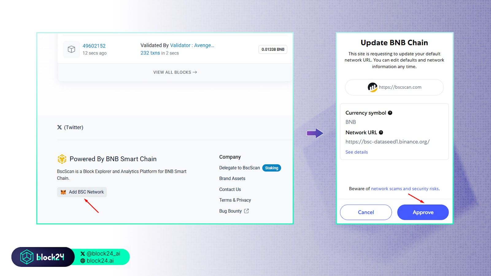Click the Company footer heading
This screenshot has width=491, height=276.
pos(230,157)
